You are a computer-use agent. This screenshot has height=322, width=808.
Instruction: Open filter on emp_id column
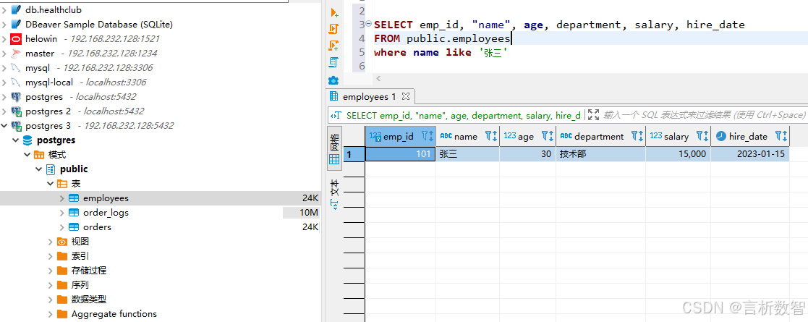point(425,136)
